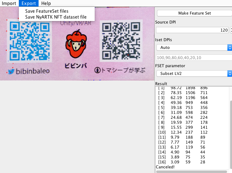The height and width of the screenshot is (173, 232).
Task: Click the black QR code in the image
Action: point(121,41)
